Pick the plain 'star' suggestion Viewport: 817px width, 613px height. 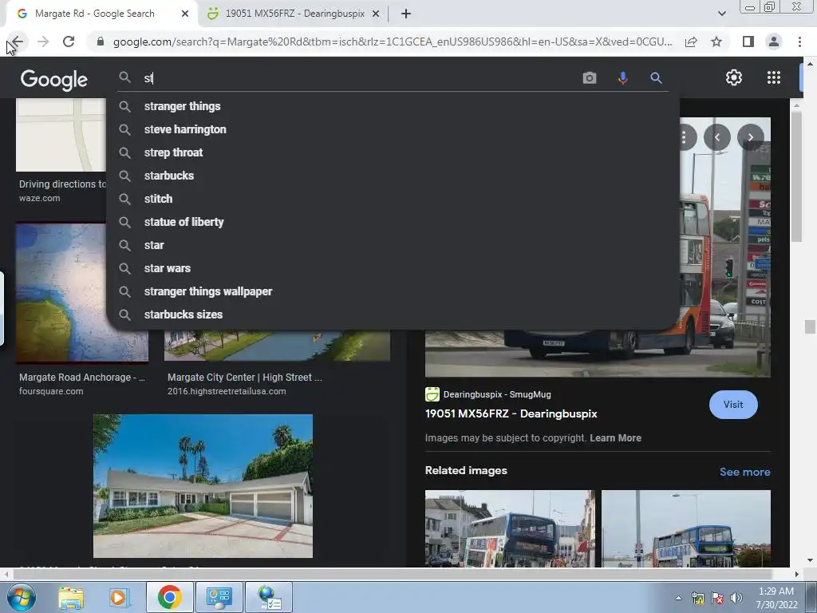click(x=393, y=245)
